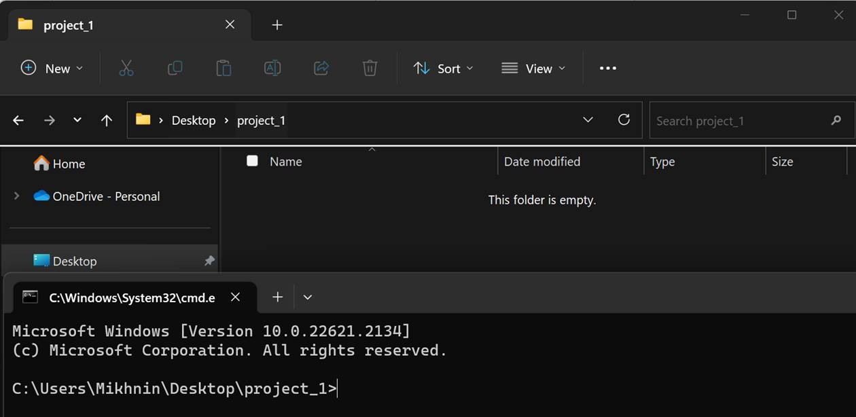Click Desktop in the address breadcrumb
The width and height of the screenshot is (856, 417).
[x=193, y=120]
